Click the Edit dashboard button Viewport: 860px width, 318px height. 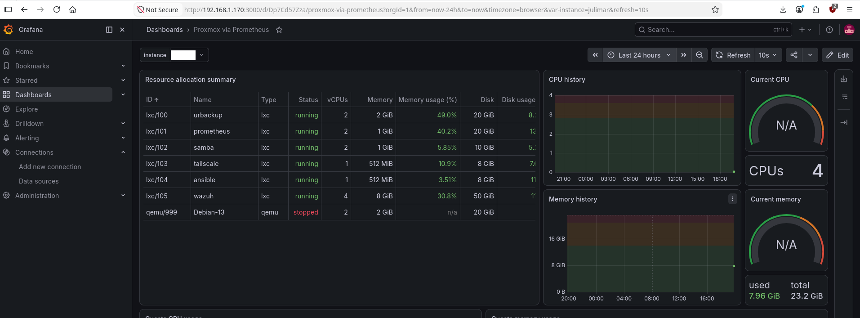click(x=838, y=55)
